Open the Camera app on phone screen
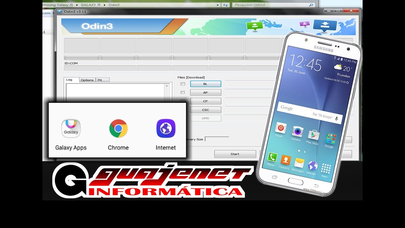Viewport: 405px width, 228px height. pyautogui.click(x=297, y=131)
